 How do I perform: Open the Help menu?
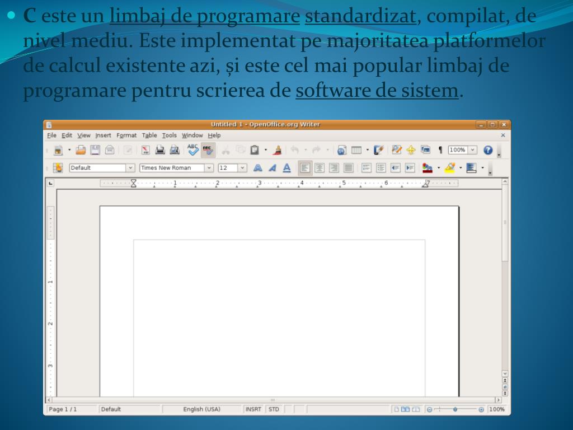click(x=214, y=135)
